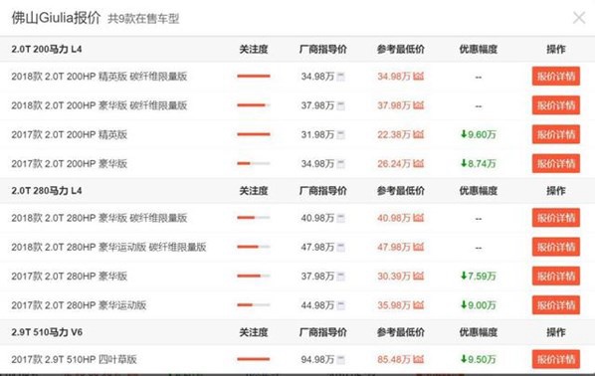The image size is (595, 376).
Task: Click the 26.24万 lowest reference price
Action: tap(394, 164)
